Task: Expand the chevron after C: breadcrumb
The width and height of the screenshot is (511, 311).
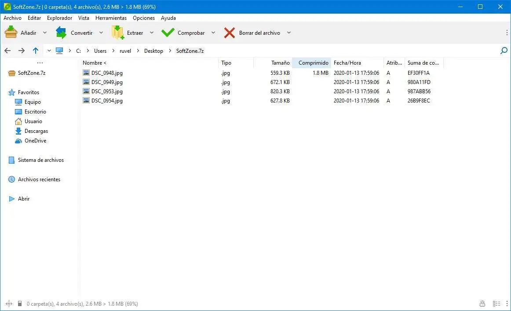Action: tap(88, 51)
